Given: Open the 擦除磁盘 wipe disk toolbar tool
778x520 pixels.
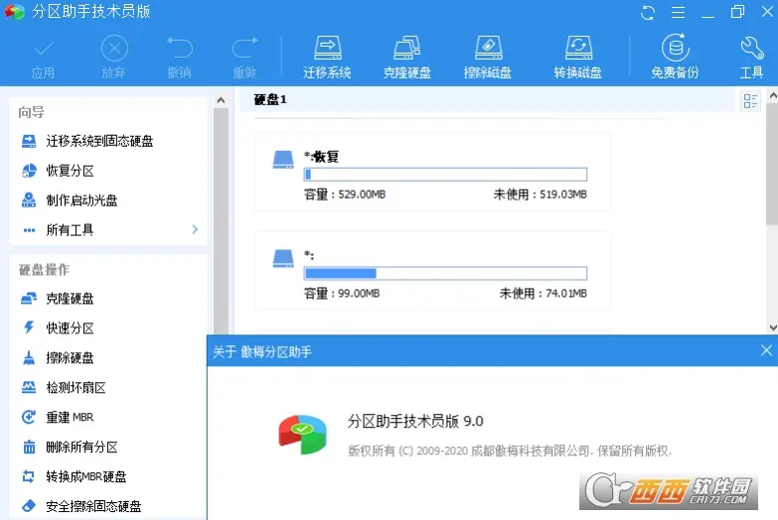Looking at the screenshot, I should coord(488,58).
